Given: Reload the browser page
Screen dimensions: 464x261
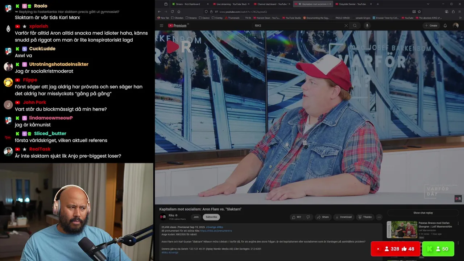Looking at the screenshot, I should pyautogui.click(x=172, y=12).
